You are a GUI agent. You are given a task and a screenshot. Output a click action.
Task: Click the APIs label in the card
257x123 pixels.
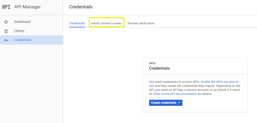click(x=152, y=63)
